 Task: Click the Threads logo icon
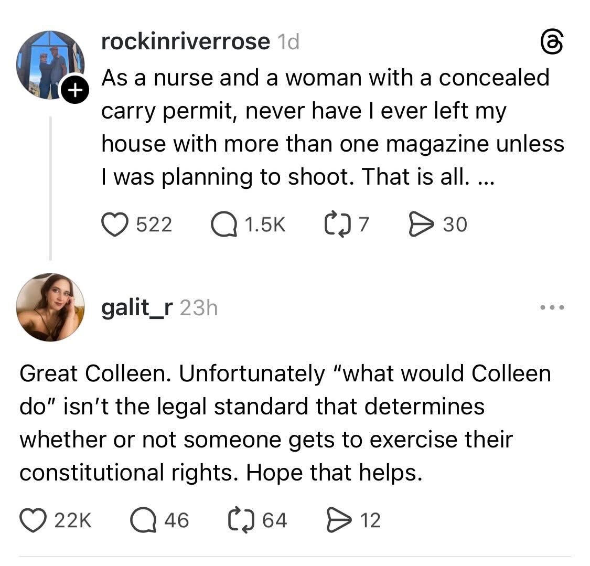coord(551,42)
